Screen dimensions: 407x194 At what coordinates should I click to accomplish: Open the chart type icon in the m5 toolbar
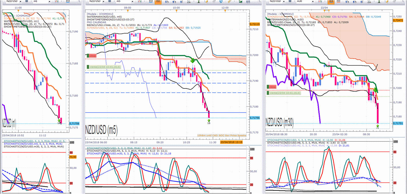point(140,1)
